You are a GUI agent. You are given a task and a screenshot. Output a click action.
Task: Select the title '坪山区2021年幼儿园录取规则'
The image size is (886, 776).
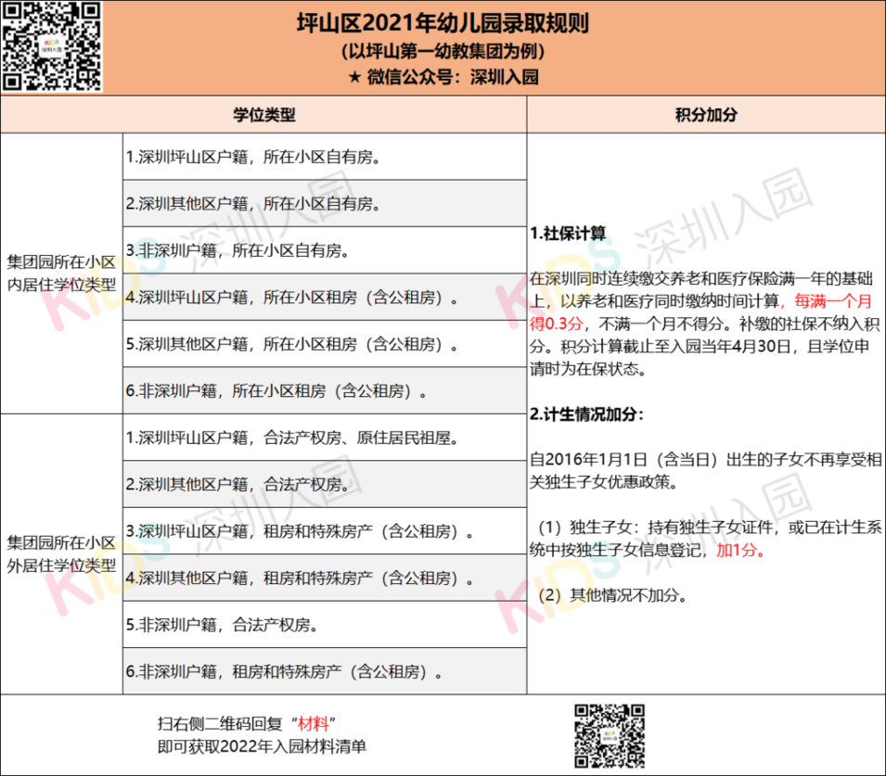coord(443,23)
